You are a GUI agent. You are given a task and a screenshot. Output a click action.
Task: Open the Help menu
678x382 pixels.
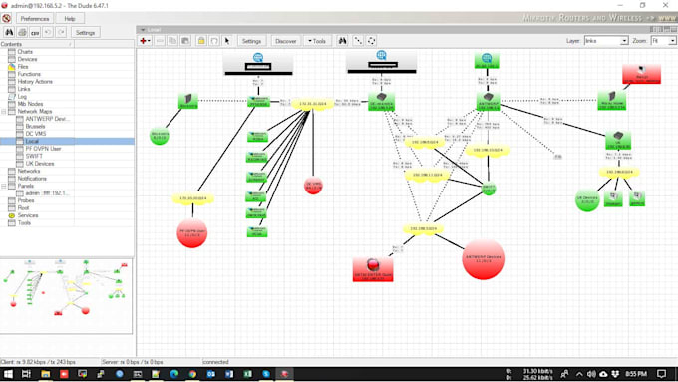tap(70, 19)
